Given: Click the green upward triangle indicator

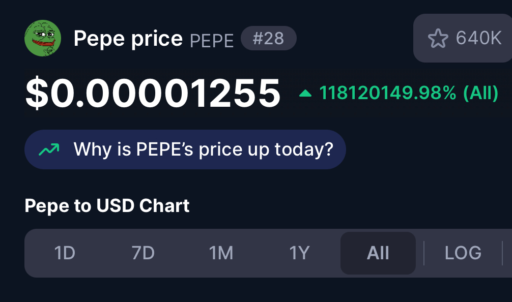Looking at the screenshot, I should [x=305, y=93].
